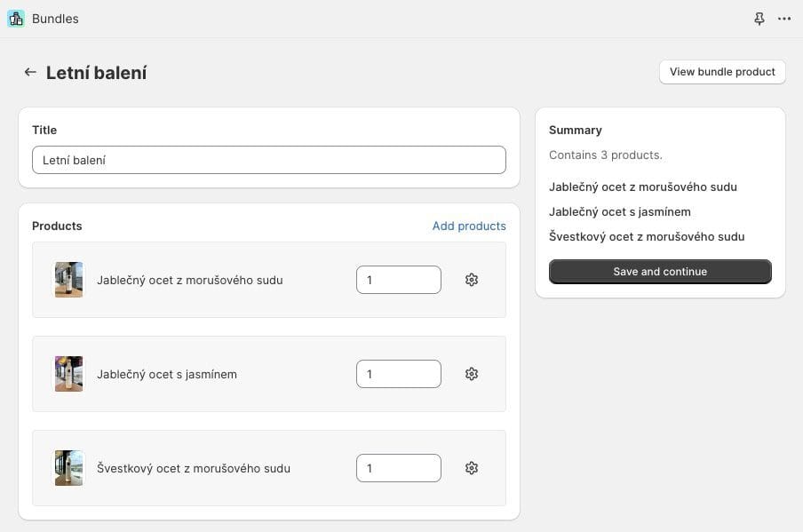This screenshot has height=532, width=803.
Task: Focus the Title input field
Action: [268, 160]
